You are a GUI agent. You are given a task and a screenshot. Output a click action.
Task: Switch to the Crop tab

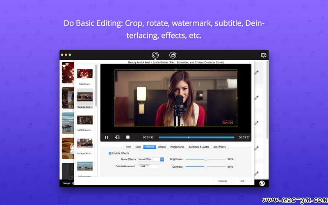click(x=138, y=147)
